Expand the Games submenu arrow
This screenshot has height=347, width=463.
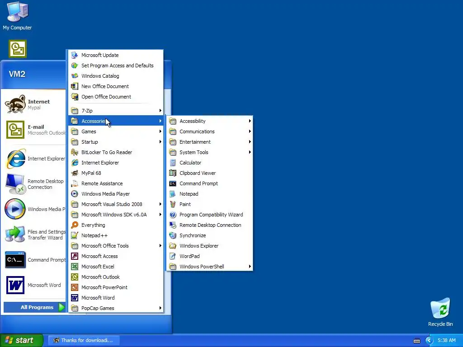pos(161,131)
